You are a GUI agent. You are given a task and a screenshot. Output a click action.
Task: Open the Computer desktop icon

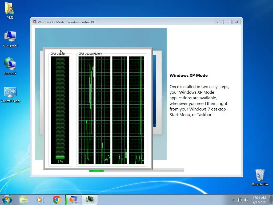pyautogui.click(x=10, y=39)
